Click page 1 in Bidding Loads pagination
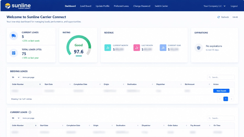This screenshot has height=137, width=244. tap(226, 99)
